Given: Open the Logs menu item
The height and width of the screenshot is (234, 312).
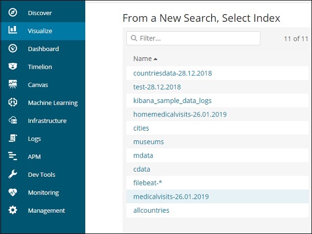Looking at the screenshot, I should click(34, 139).
